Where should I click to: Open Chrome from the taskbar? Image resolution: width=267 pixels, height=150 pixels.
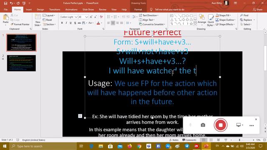pyautogui.click(x=139, y=146)
